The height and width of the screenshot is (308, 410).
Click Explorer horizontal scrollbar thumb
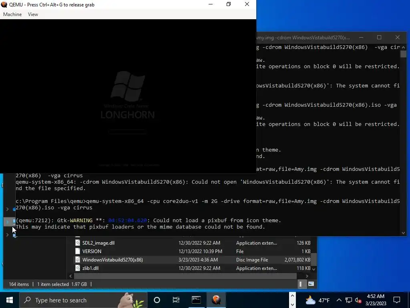[x=185, y=276]
